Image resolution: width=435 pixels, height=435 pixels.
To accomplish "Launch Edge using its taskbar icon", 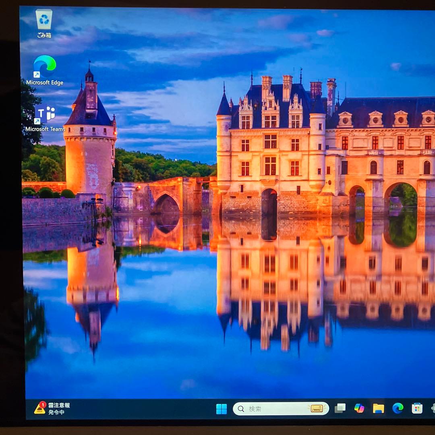I will (399, 409).
